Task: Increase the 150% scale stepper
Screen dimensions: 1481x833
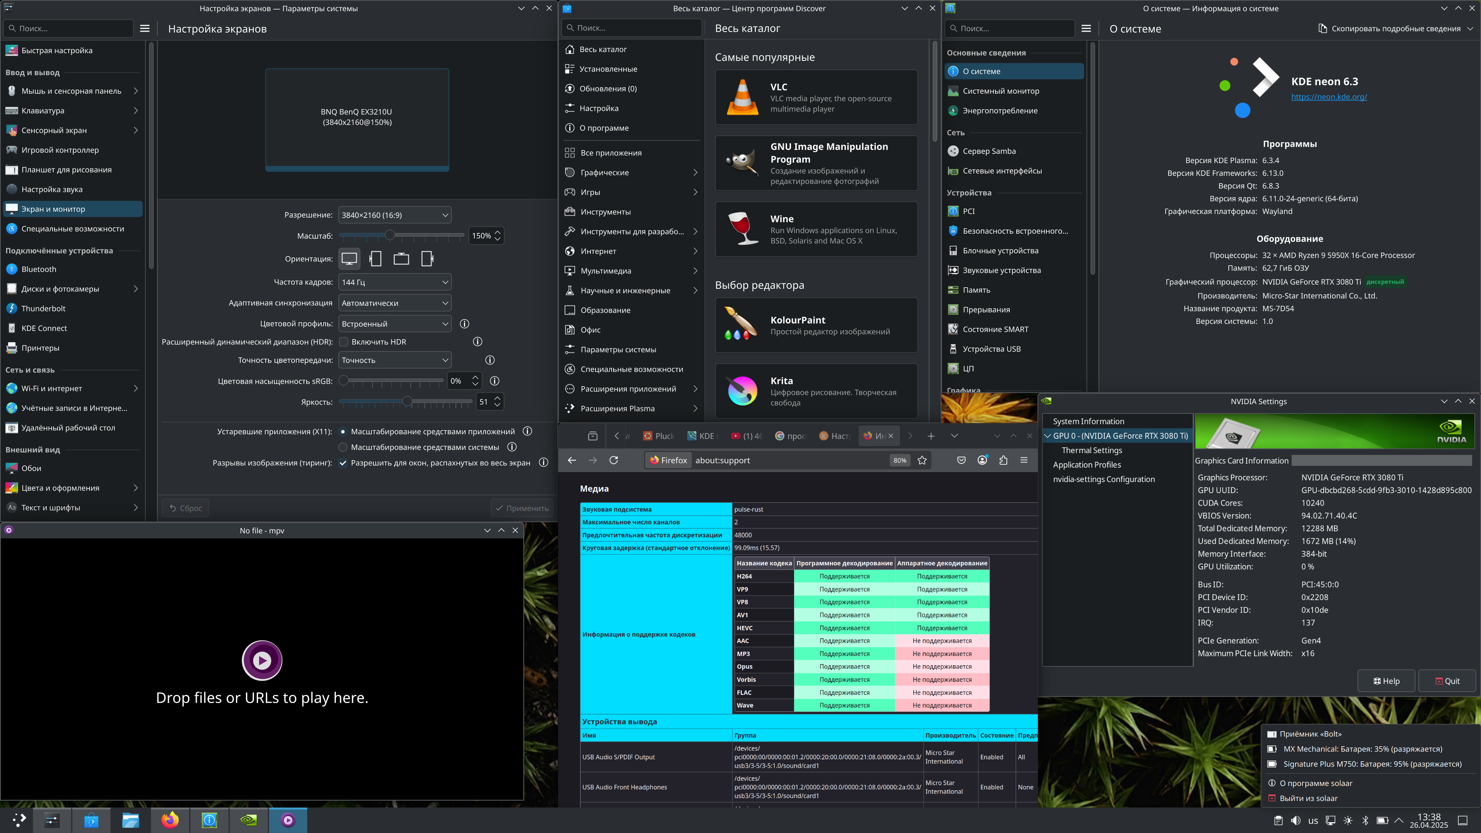Action: [x=497, y=232]
